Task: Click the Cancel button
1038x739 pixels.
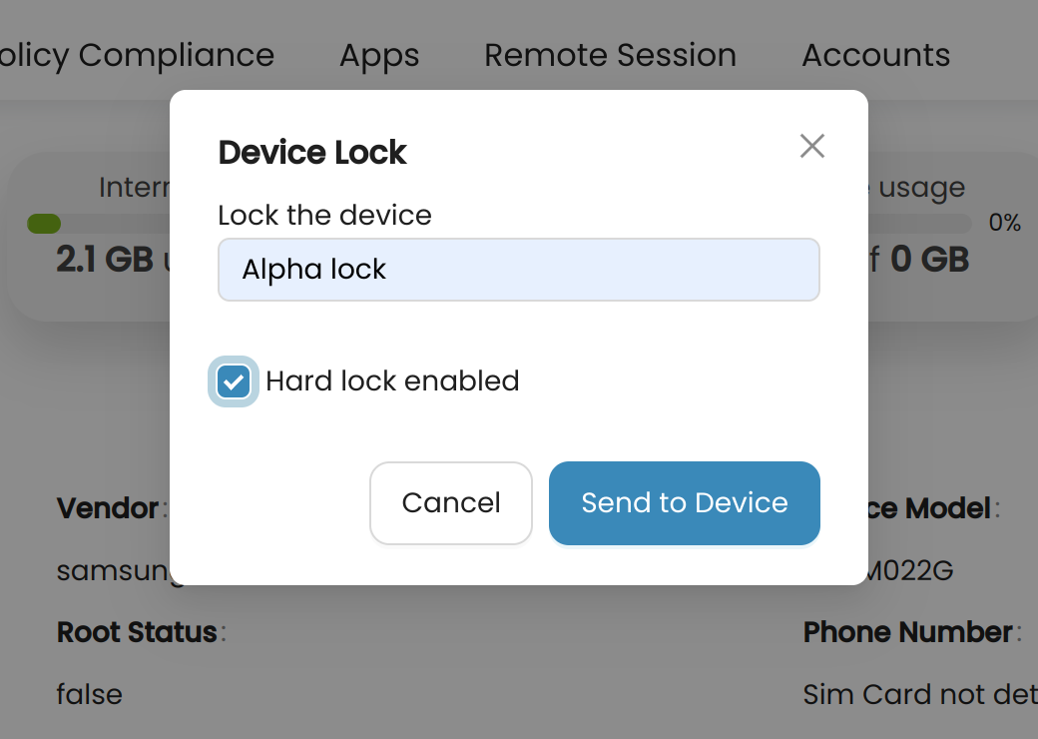Action: click(x=451, y=503)
